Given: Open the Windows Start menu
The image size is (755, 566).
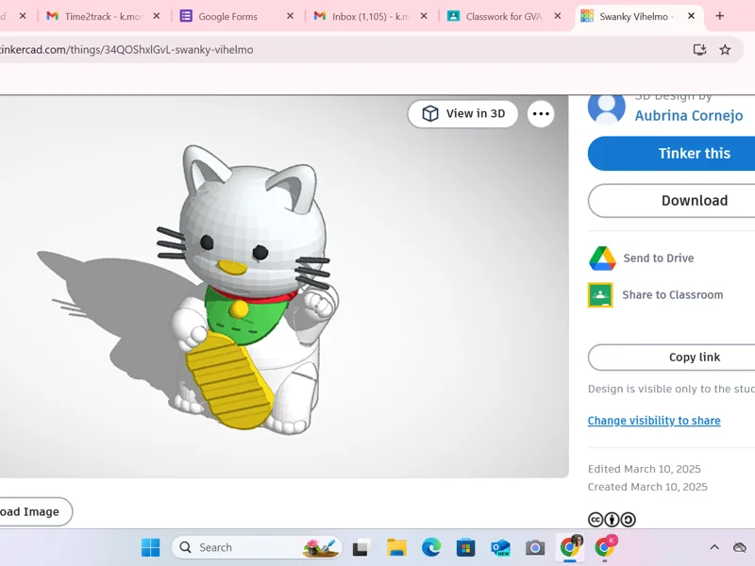Looking at the screenshot, I should pos(151,547).
